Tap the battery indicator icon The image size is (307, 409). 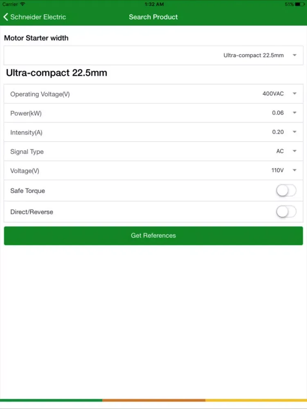pos(300,4)
